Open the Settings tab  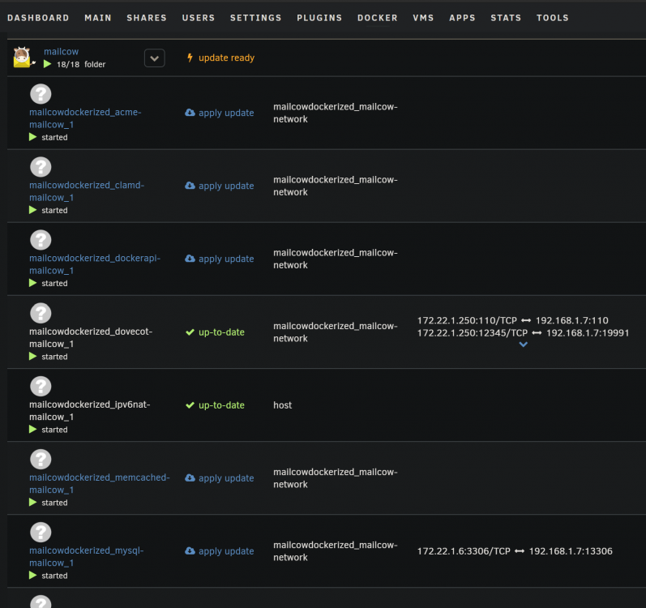tap(256, 18)
